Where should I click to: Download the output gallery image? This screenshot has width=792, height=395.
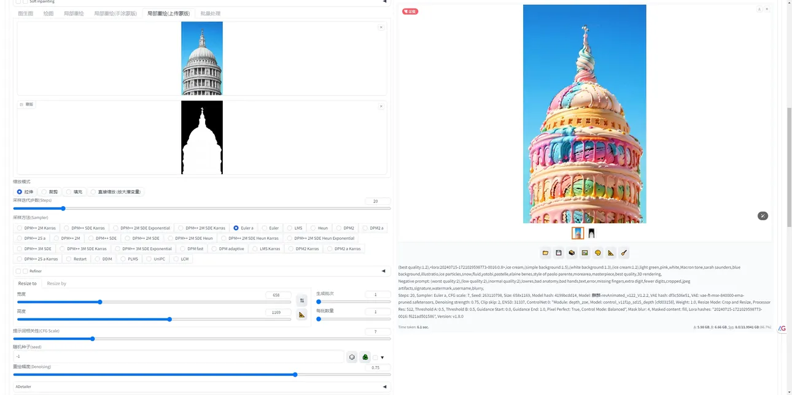759,9
